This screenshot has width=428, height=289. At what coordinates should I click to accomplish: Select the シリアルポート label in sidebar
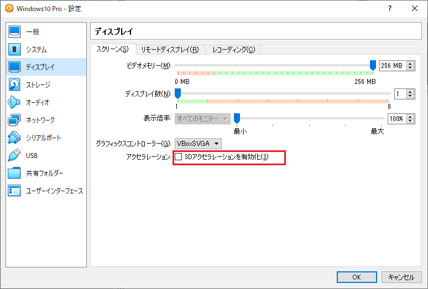tap(43, 138)
